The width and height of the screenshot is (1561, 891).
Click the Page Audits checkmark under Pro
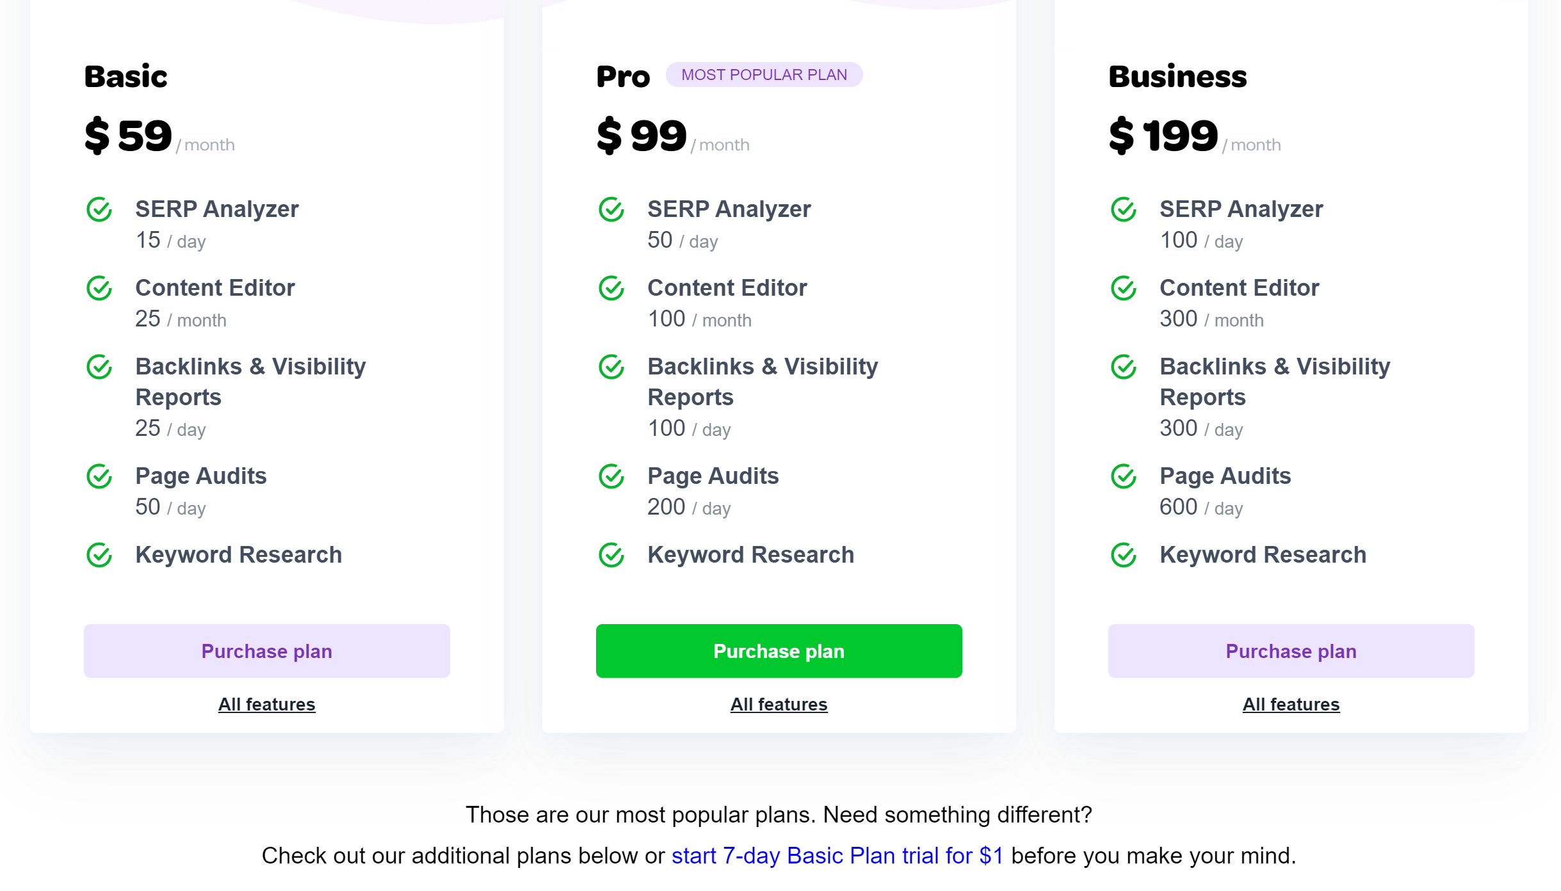611,476
